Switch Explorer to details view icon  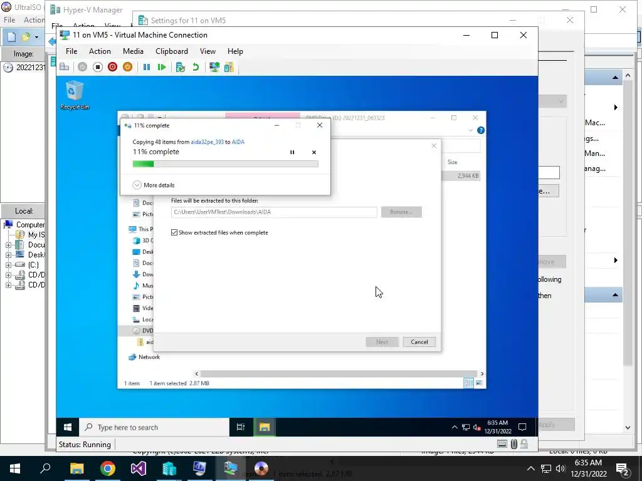[468, 383]
